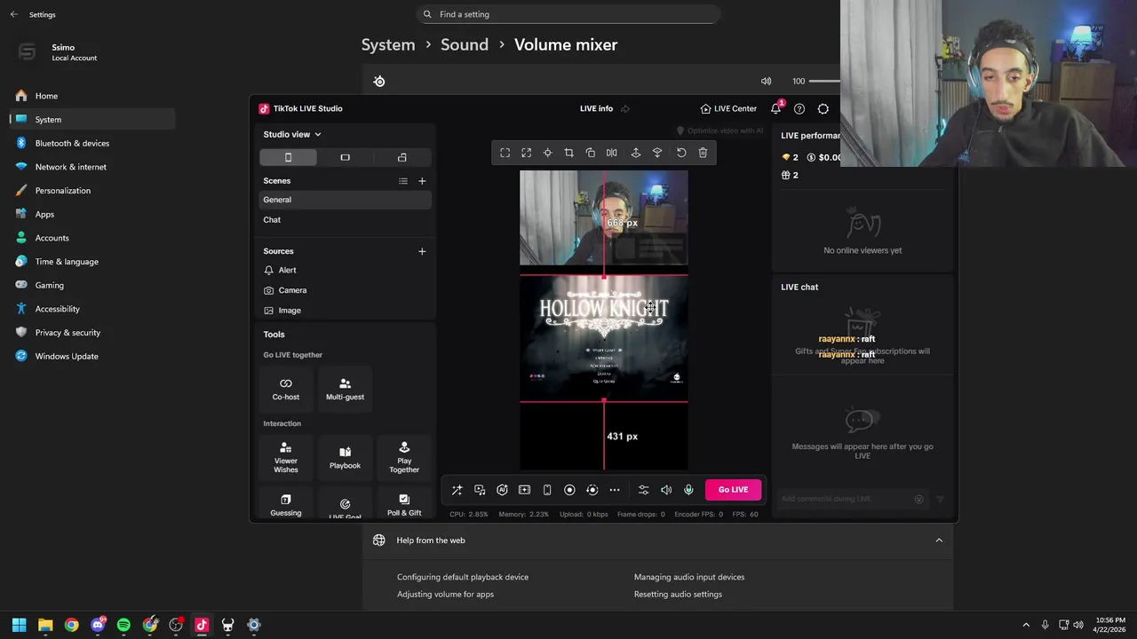Add a new scene
Image resolution: width=1137 pixels, height=639 pixels.
[422, 181]
